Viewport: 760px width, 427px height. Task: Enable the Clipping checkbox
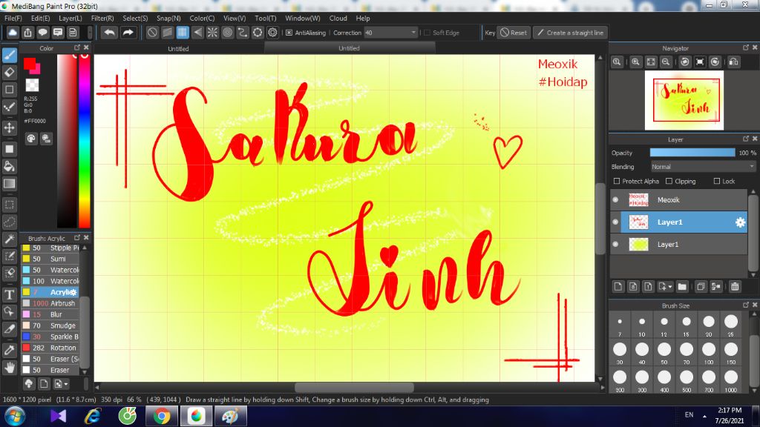(x=669, y=181)
